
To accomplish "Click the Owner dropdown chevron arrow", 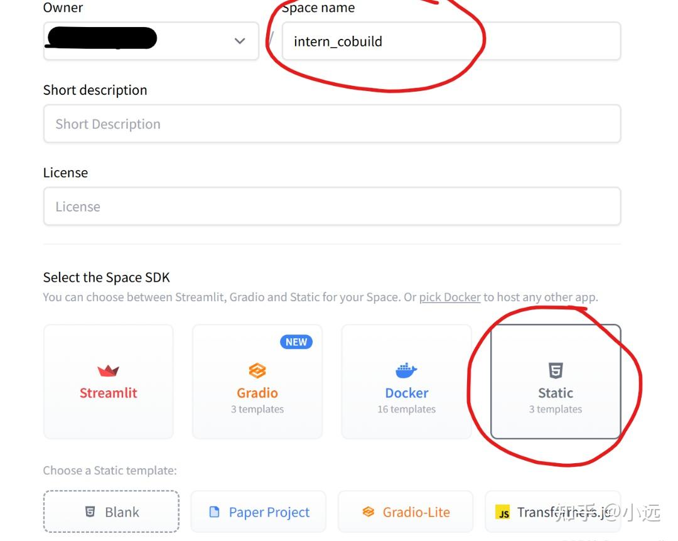I will 240,41.
